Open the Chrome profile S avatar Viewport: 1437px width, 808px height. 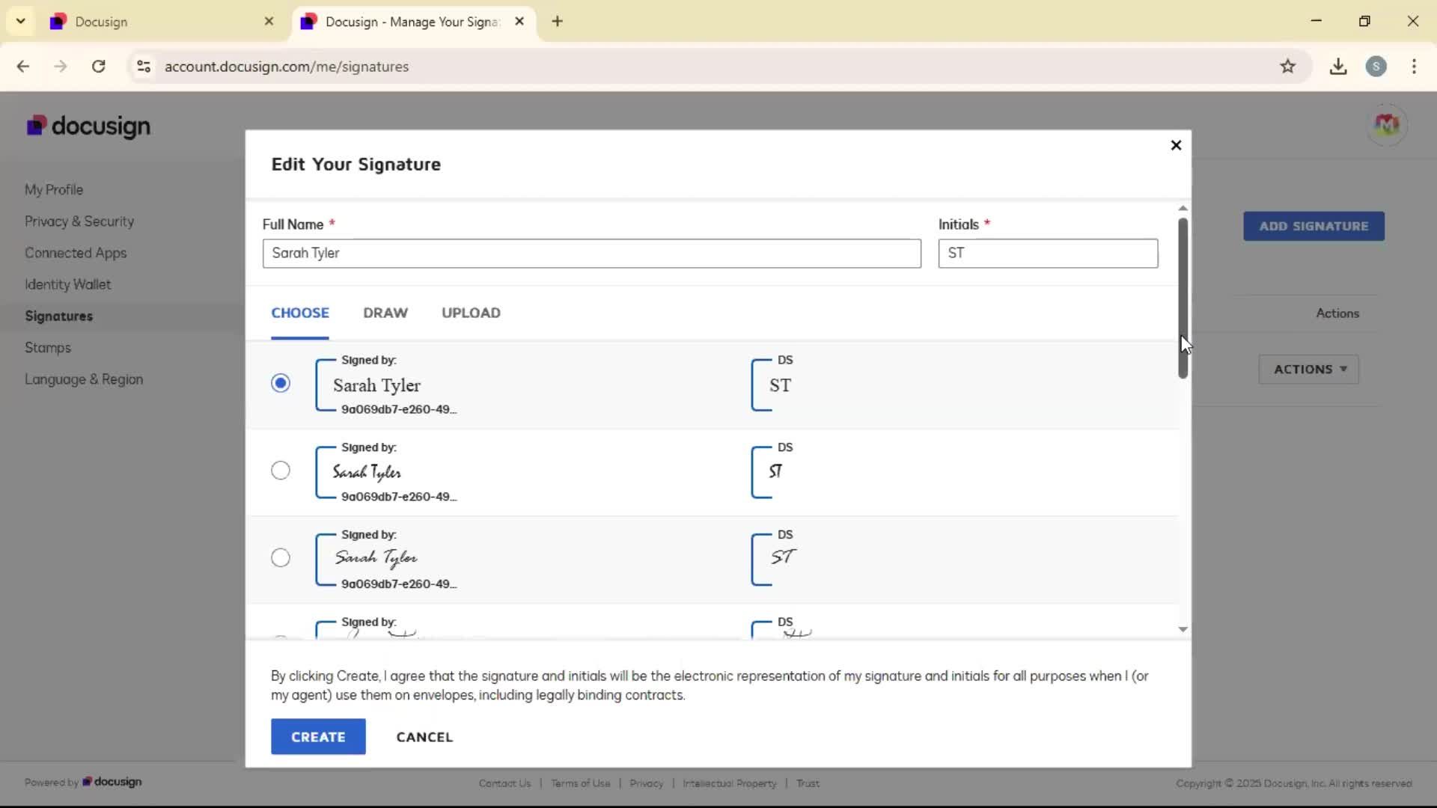1376,67
